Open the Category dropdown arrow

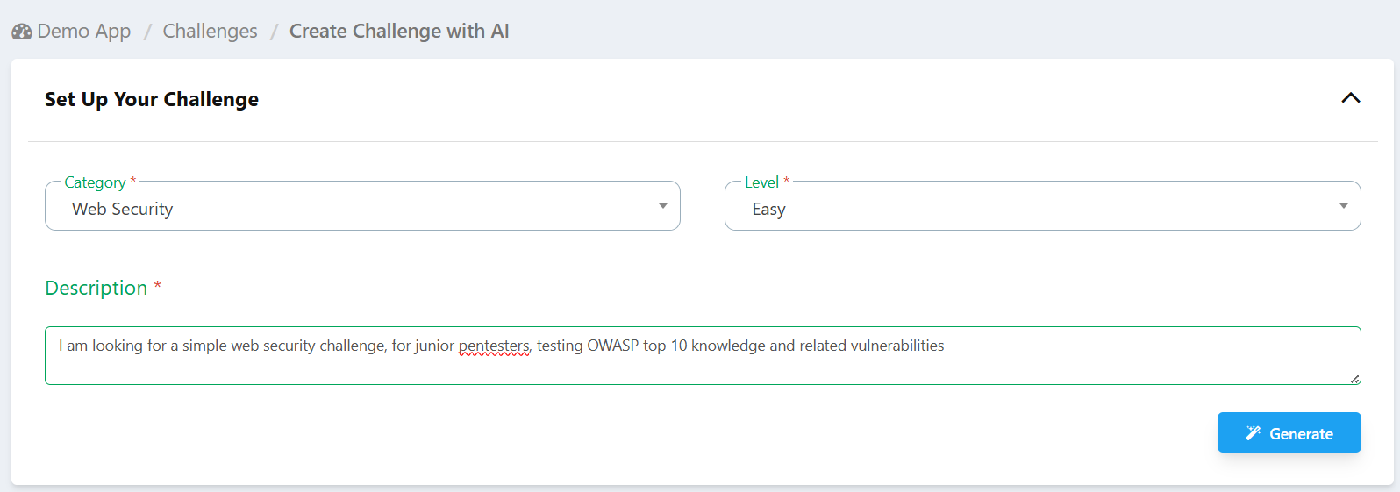click(x=663, y=206)
